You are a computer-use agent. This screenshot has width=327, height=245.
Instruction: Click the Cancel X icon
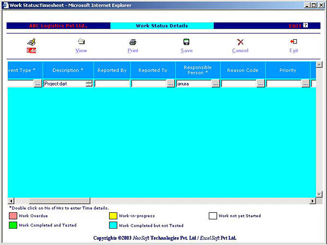click(x=240, y=42)
